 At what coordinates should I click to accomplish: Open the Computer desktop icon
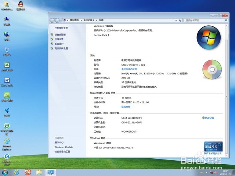click(7, 21)
